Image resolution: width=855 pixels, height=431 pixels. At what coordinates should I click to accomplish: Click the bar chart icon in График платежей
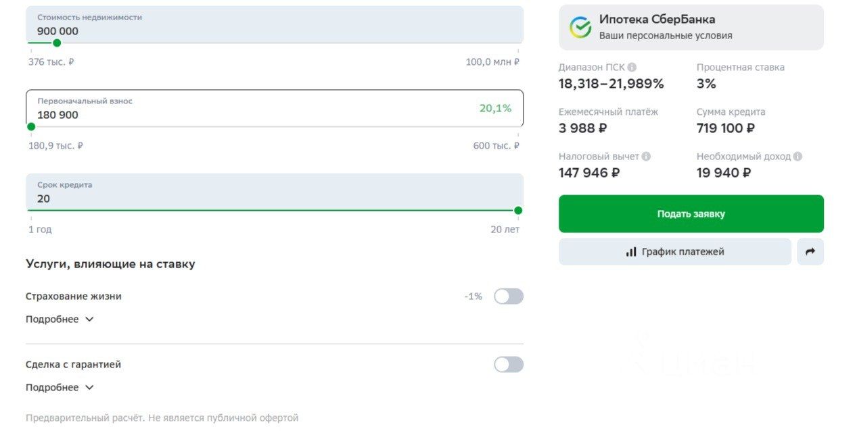[631, 252]
